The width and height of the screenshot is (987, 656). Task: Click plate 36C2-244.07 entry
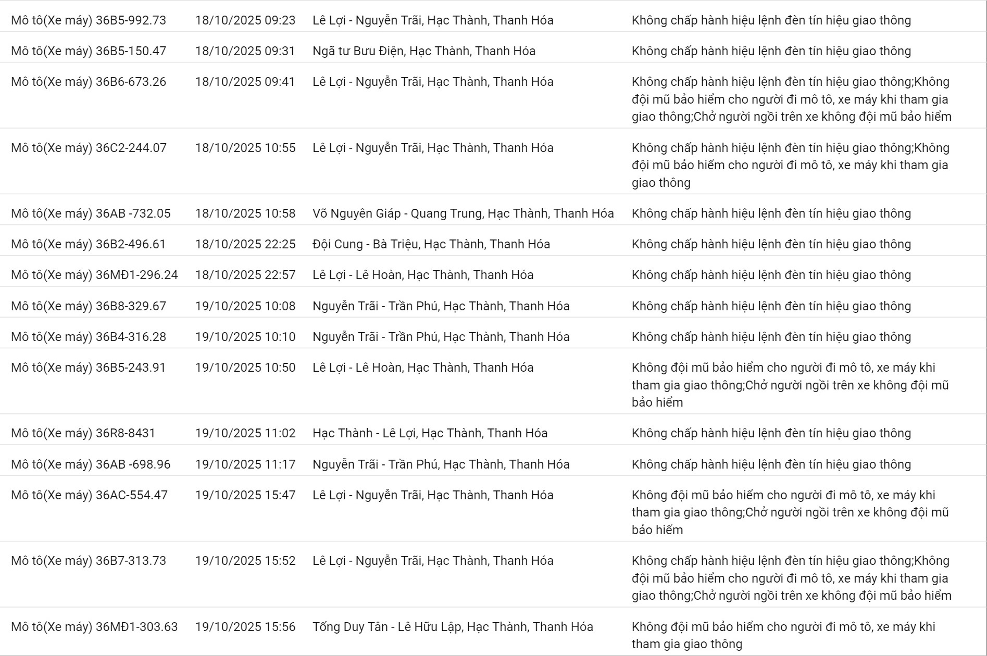pyautogui.click(x=89, y=148)
